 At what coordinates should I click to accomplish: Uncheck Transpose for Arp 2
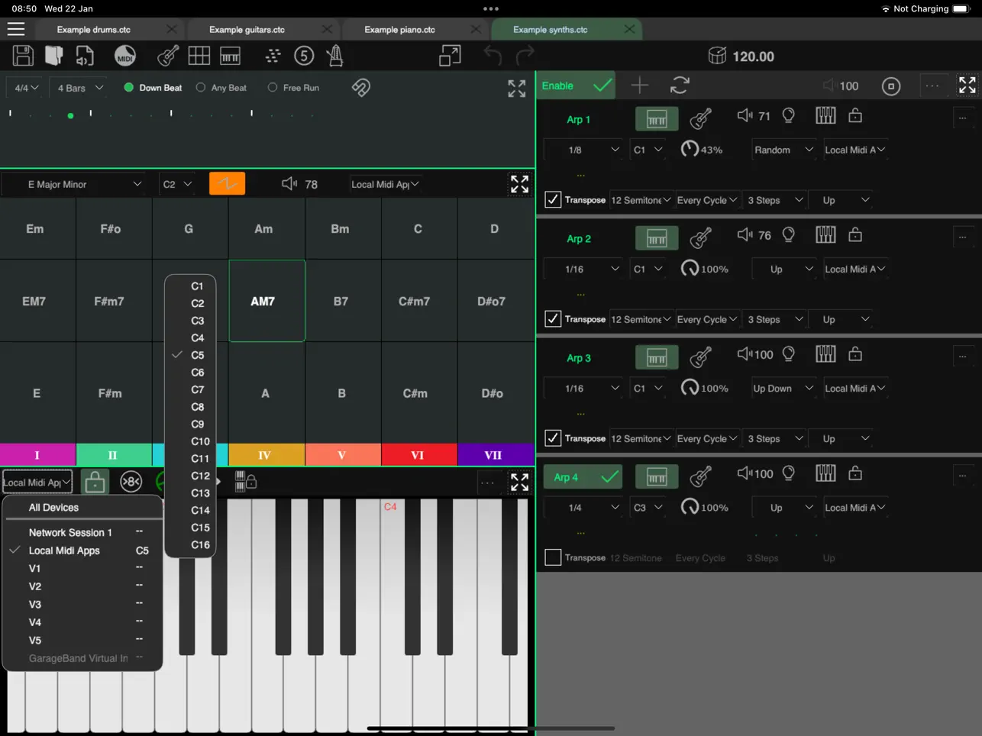(x=553, y=319)
